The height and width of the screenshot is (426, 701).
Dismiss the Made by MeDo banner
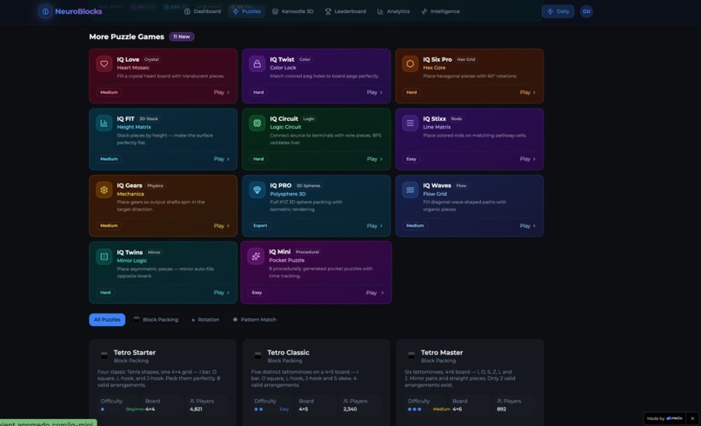(692, 418)
